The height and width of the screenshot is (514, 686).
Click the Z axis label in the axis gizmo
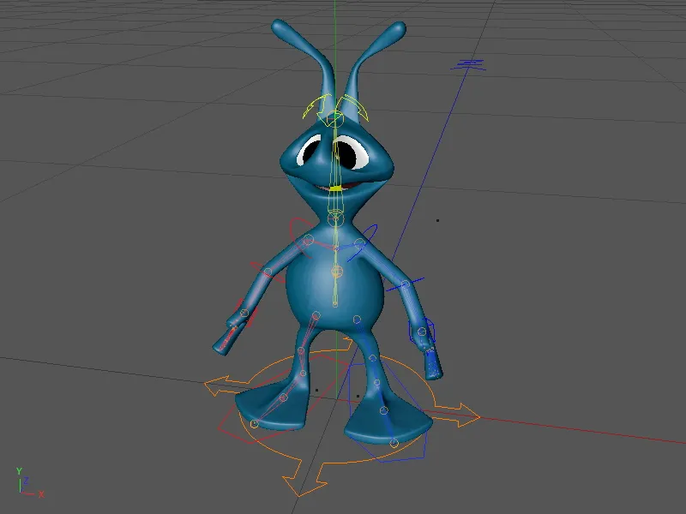click(x=27, y=481)
